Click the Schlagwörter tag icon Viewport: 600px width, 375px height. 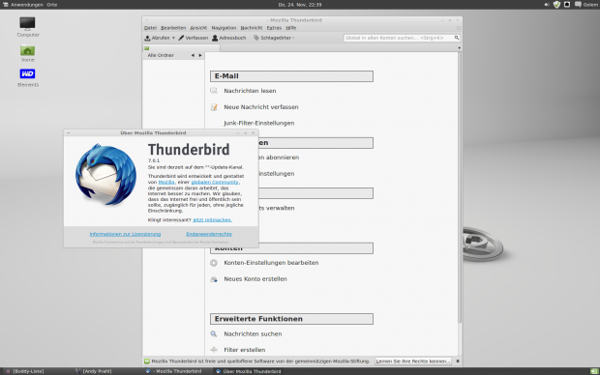coord(256,38)
